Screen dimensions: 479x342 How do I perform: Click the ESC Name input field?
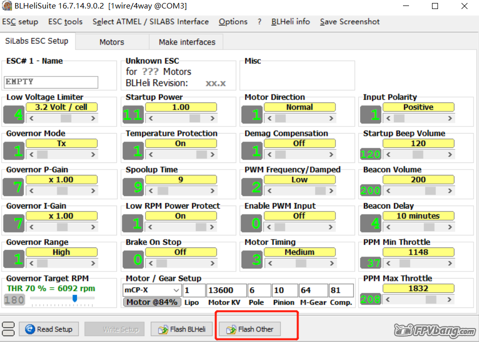pos(51,82)
